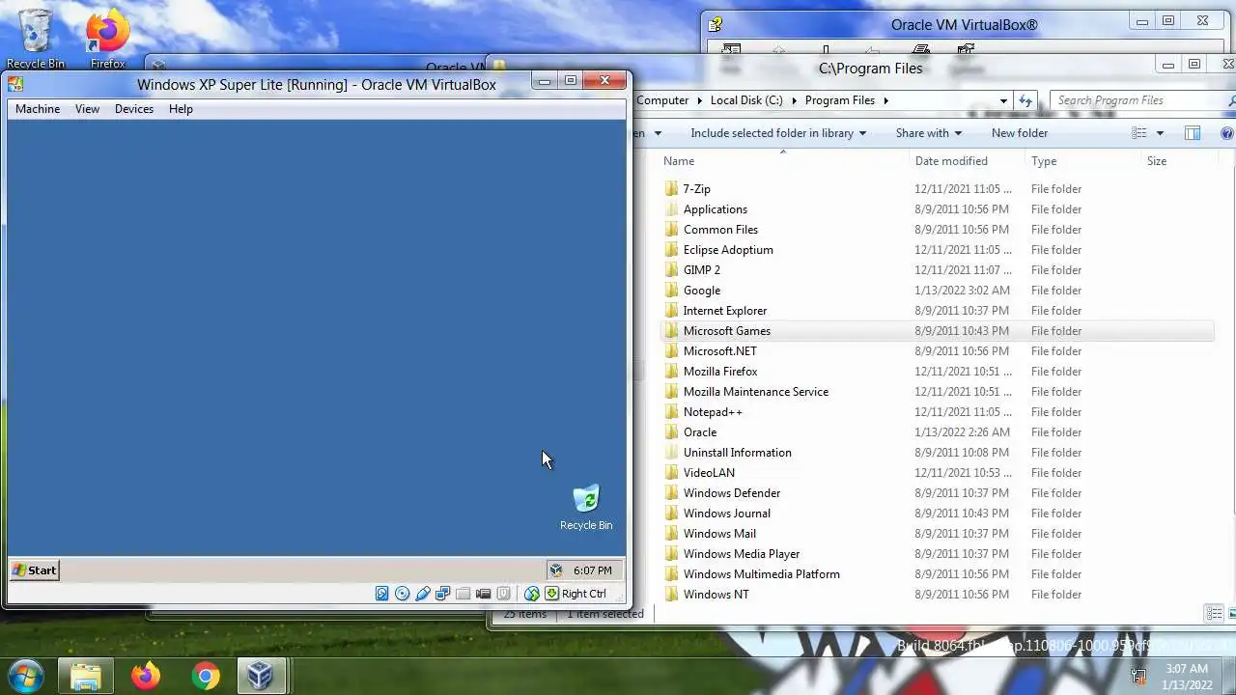Image resolution: width=1236 pixels, height=695 pixels.
Task: Sort by the Date modified column header
Action: coord(967,161)
